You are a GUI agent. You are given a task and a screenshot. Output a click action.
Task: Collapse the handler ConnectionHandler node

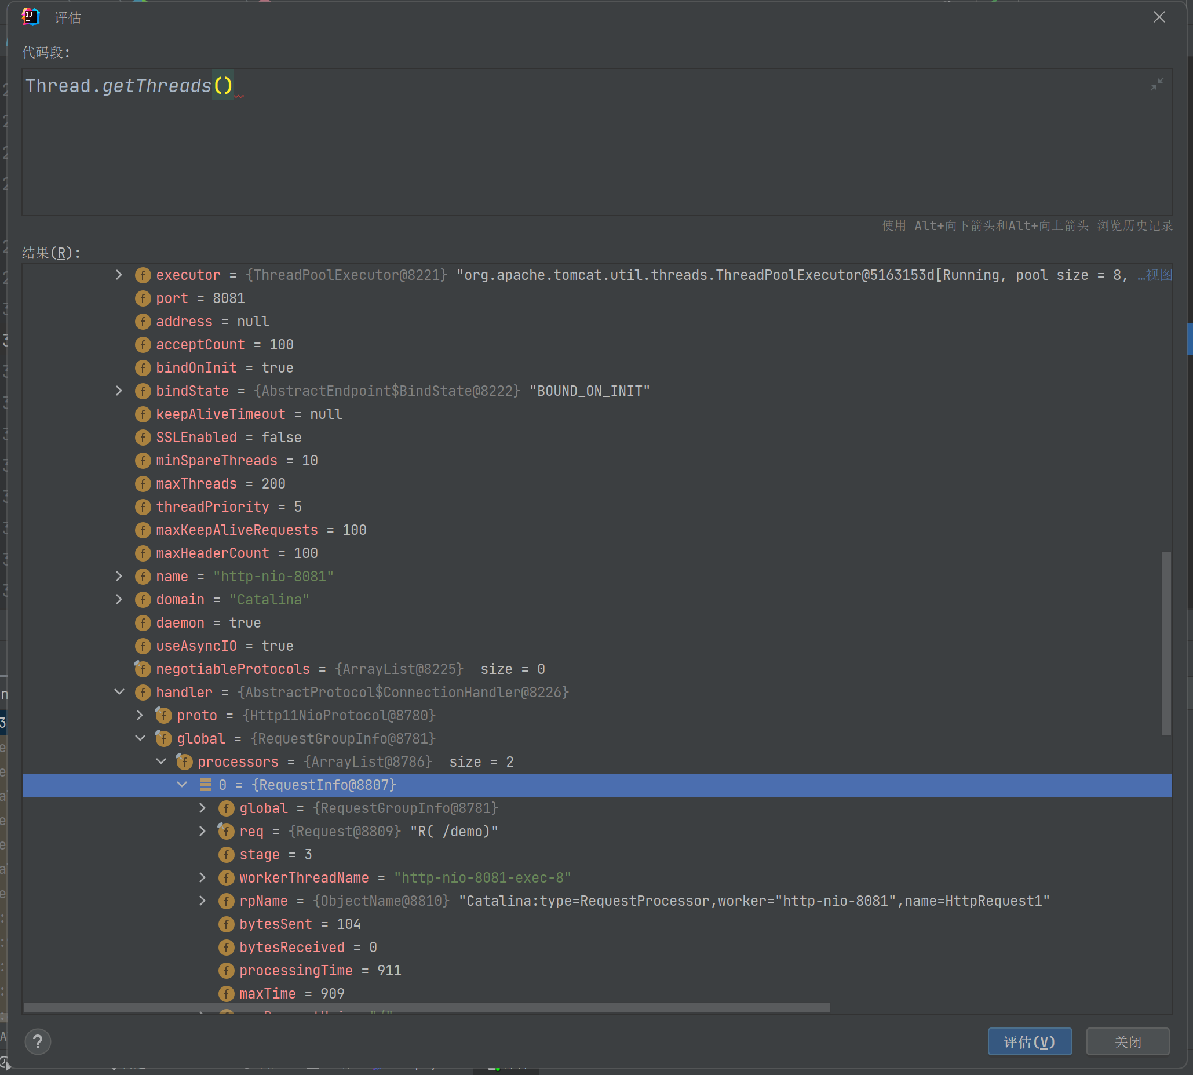coord(119,692)
